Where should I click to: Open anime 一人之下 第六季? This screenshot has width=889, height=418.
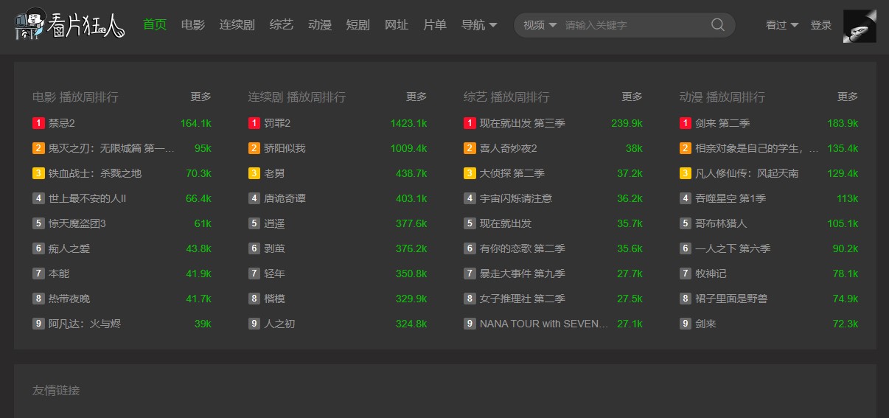tap(733, 248)
